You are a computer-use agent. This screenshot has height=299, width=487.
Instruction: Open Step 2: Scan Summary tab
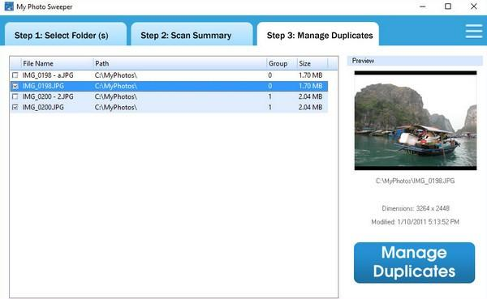coord(192,34)
